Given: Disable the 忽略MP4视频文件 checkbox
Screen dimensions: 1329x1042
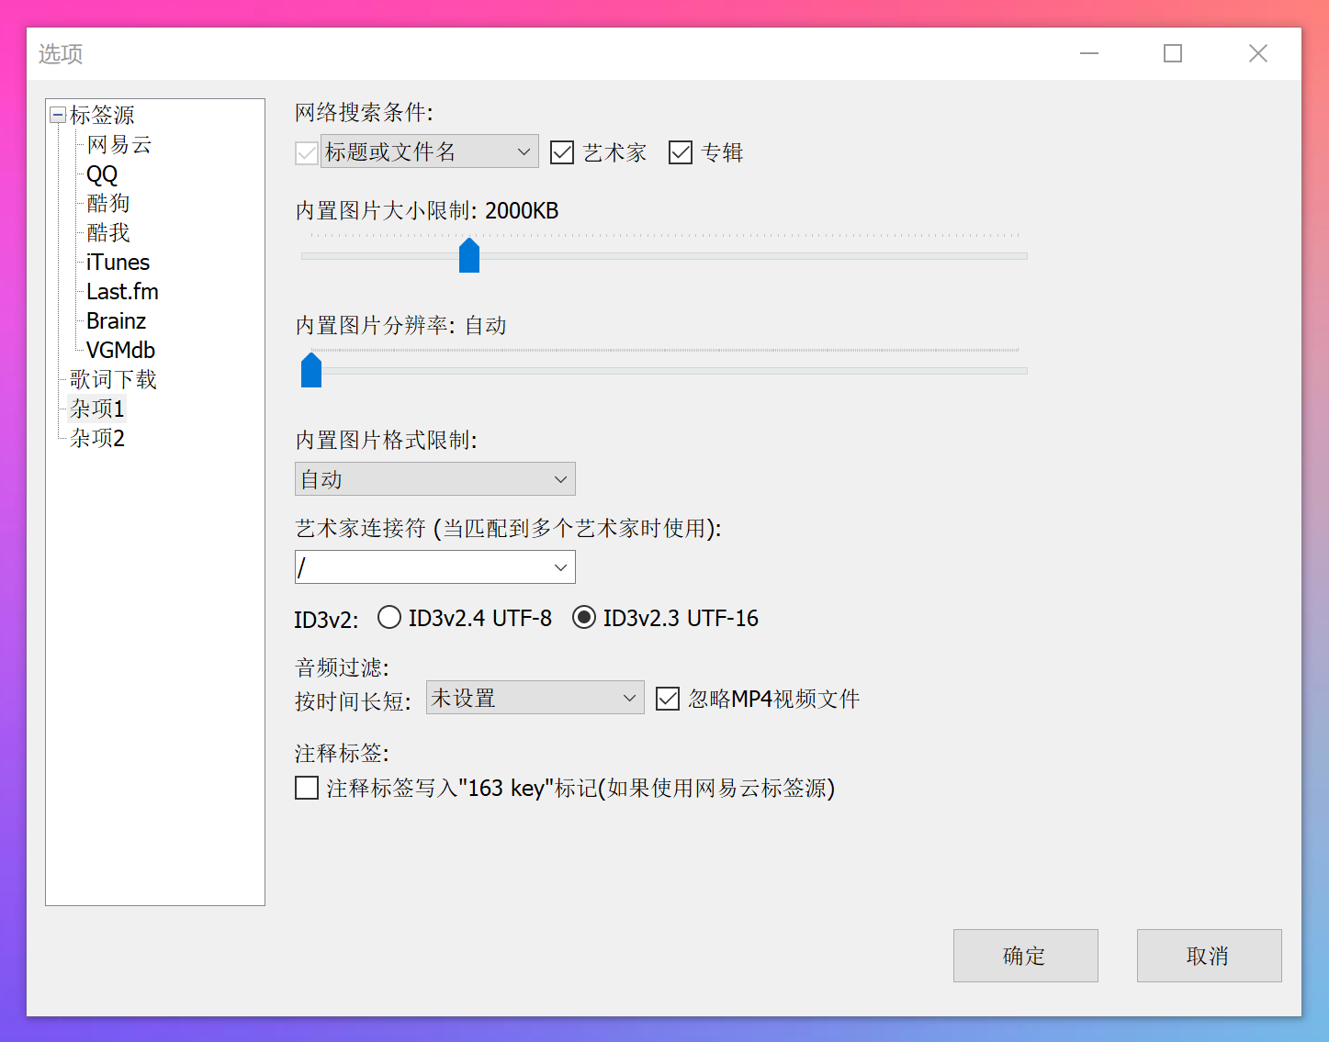Looking at the screenshot, I should click(668, 700).
